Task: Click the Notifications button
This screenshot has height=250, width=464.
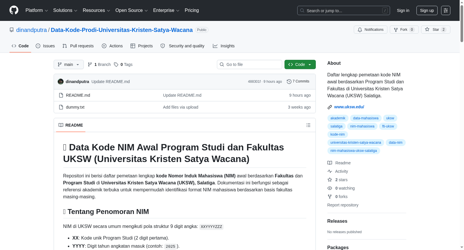Action: 371,30
